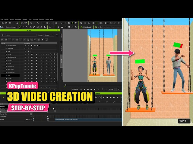Click the Transform track round button
The height and width of the screenshot is (144, 193).
31,116
